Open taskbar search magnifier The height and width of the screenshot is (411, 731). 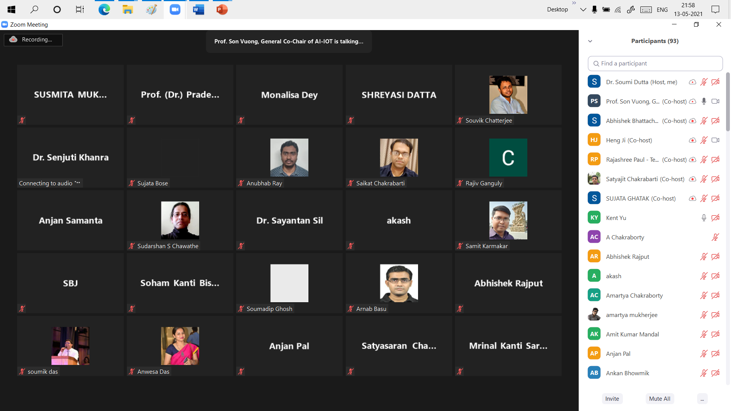pyautogui.click(x=34, y=10)
